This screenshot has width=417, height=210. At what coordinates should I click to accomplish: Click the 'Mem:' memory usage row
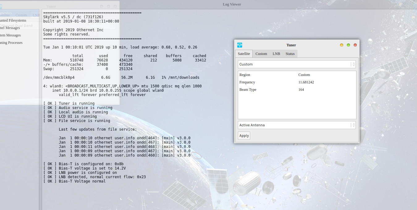pyautogui.click(x=125, y=60)
